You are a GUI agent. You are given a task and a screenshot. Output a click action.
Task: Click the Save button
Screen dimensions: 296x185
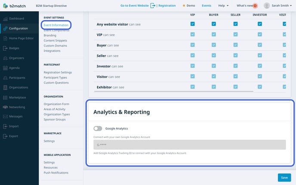coord(284,178)
